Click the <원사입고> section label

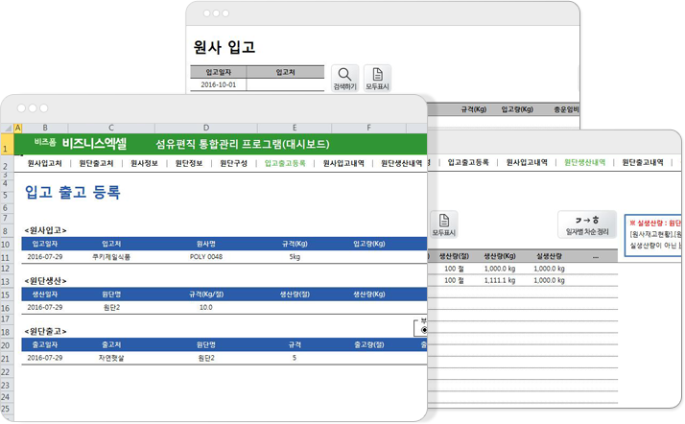point(45,230)
